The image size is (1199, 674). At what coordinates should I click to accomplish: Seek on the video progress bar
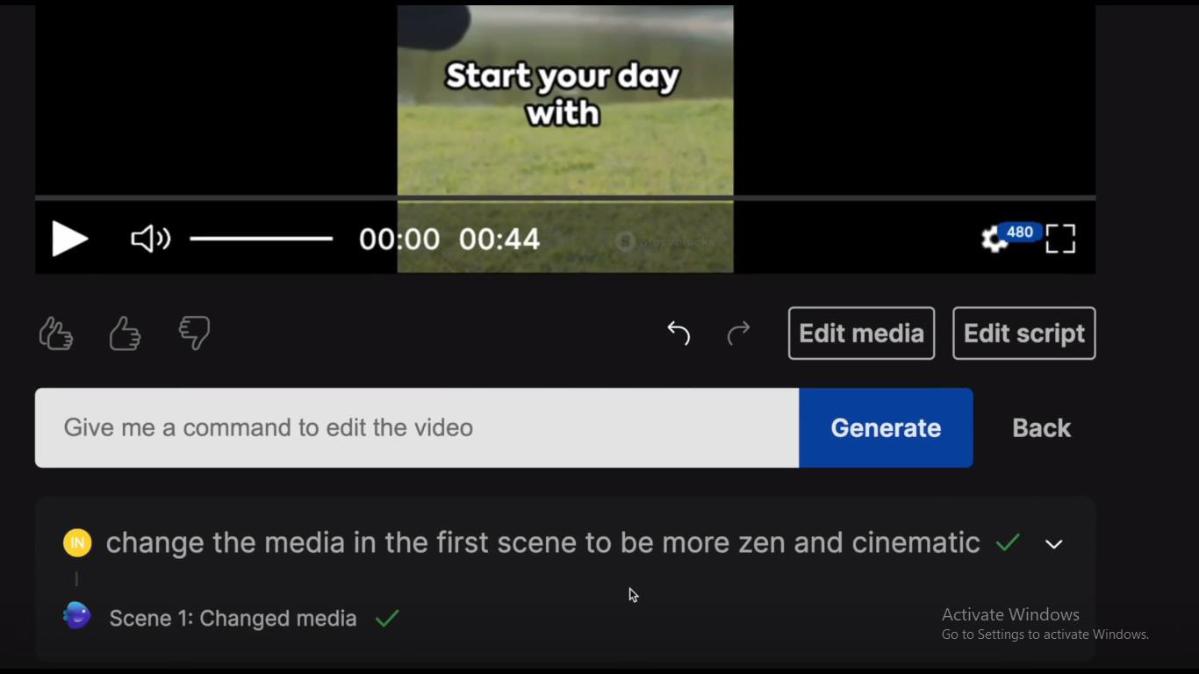coord(565,198)
